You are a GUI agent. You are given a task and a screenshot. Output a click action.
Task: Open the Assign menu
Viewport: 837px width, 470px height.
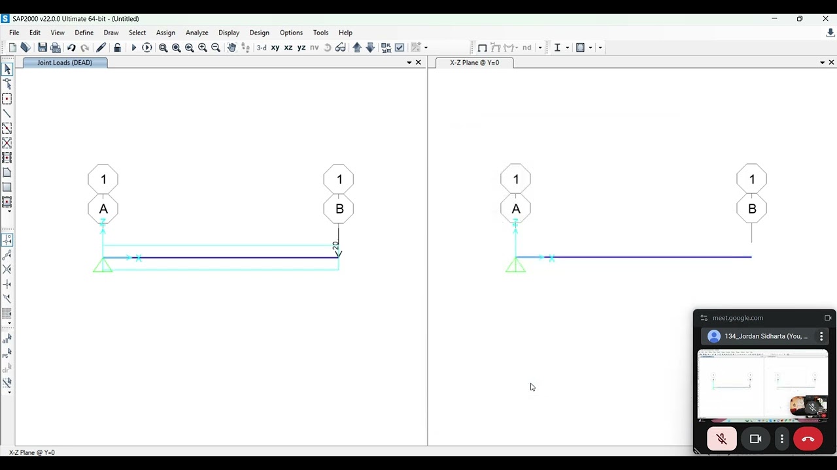point(165,33)
